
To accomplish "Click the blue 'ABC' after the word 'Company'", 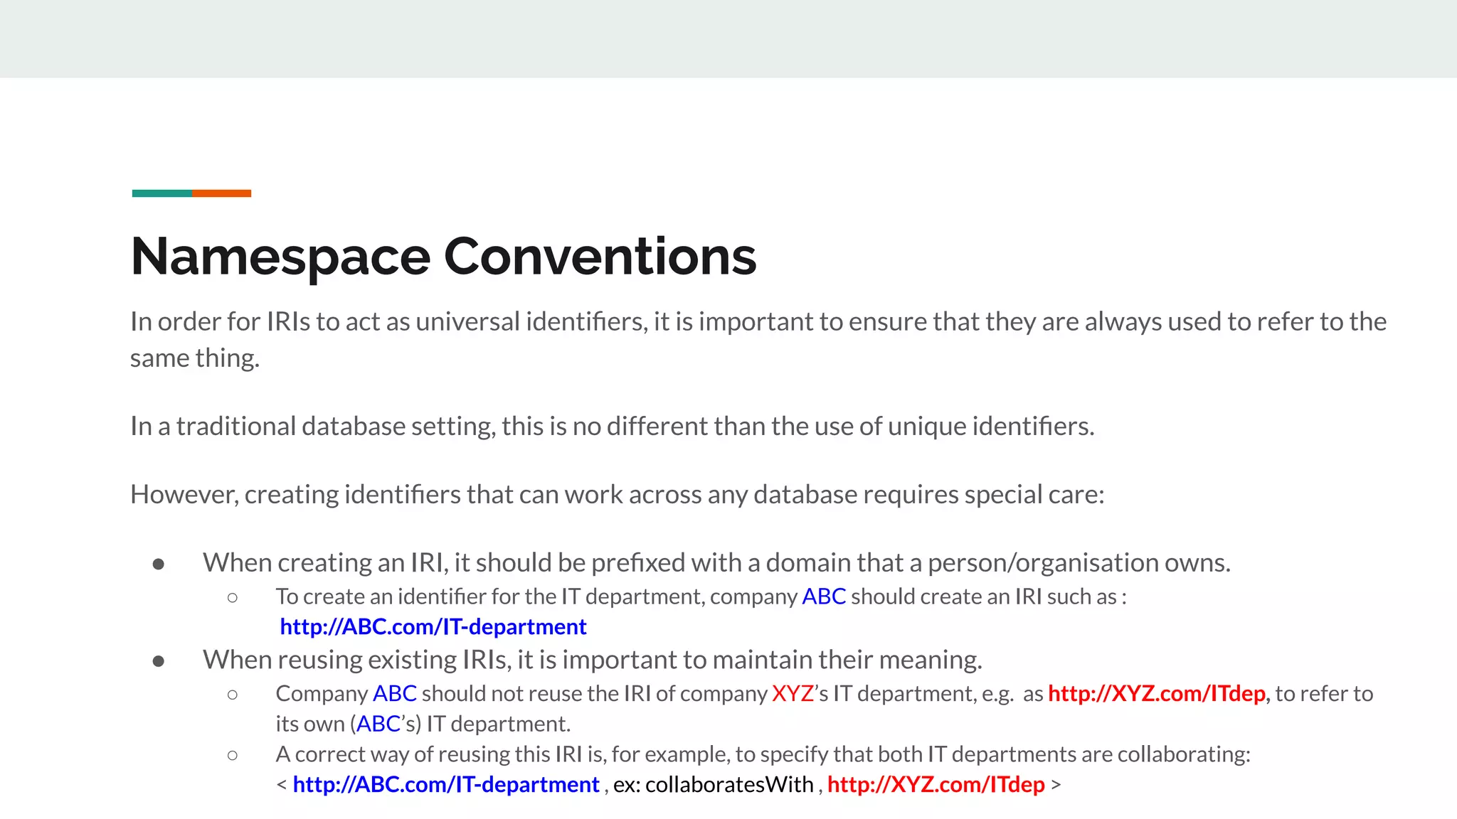I will click(x=395, y=693).
